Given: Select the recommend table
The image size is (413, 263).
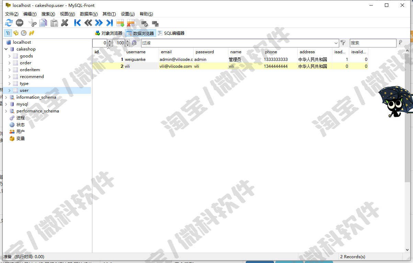Looking at the screenshot, I should pos(32,77).
